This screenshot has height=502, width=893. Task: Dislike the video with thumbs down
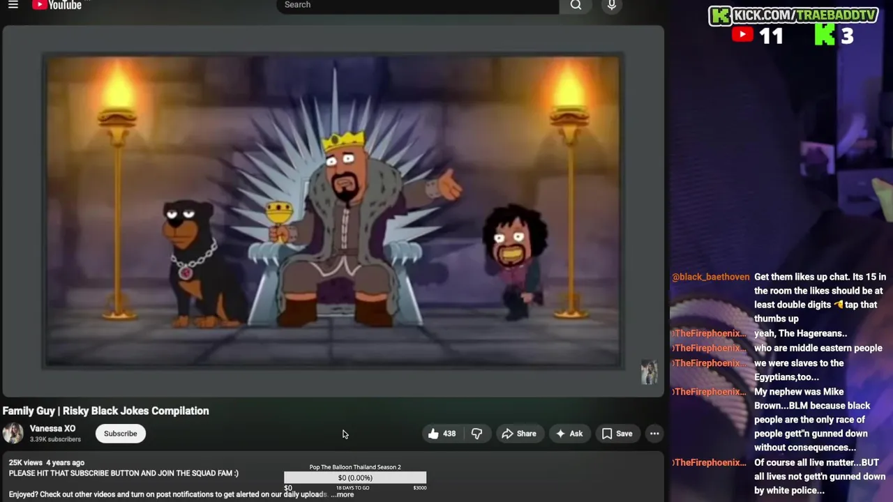point(476,434)
